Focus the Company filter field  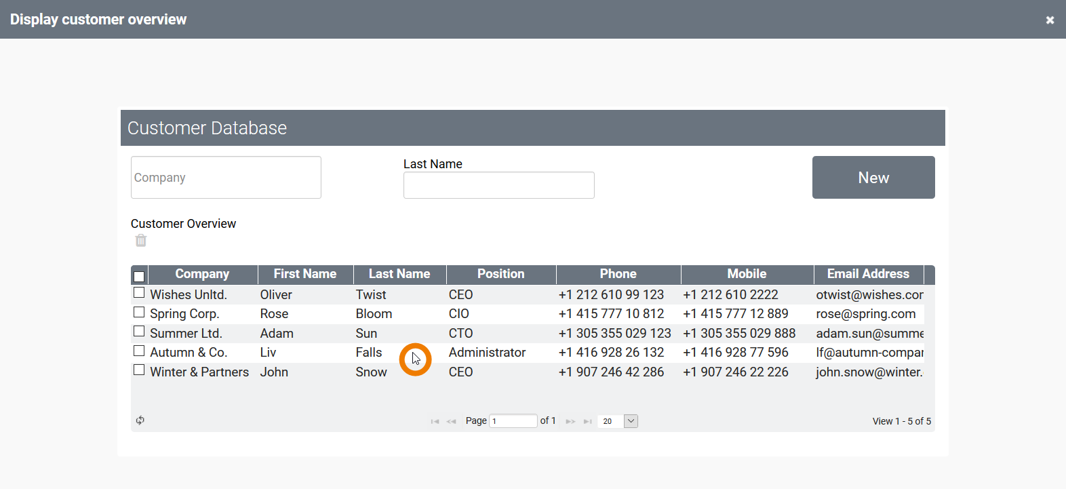226,178
